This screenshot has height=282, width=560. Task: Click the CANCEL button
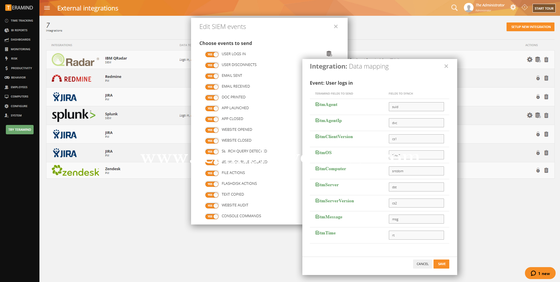click(422, 264)
